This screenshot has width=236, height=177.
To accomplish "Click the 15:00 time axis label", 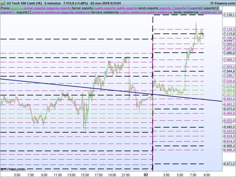I will 85,175.
